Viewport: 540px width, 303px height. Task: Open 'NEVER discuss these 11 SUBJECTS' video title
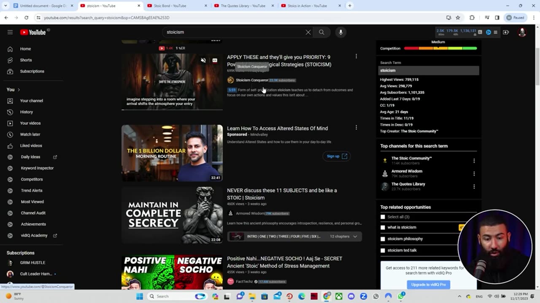[282, 194]
